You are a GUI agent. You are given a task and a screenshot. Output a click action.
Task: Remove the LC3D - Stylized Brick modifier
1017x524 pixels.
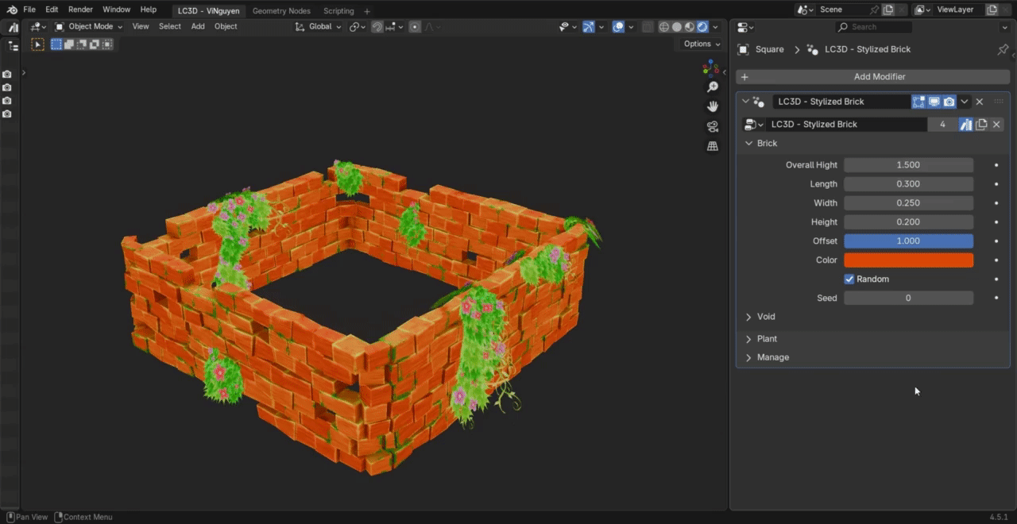980,102
